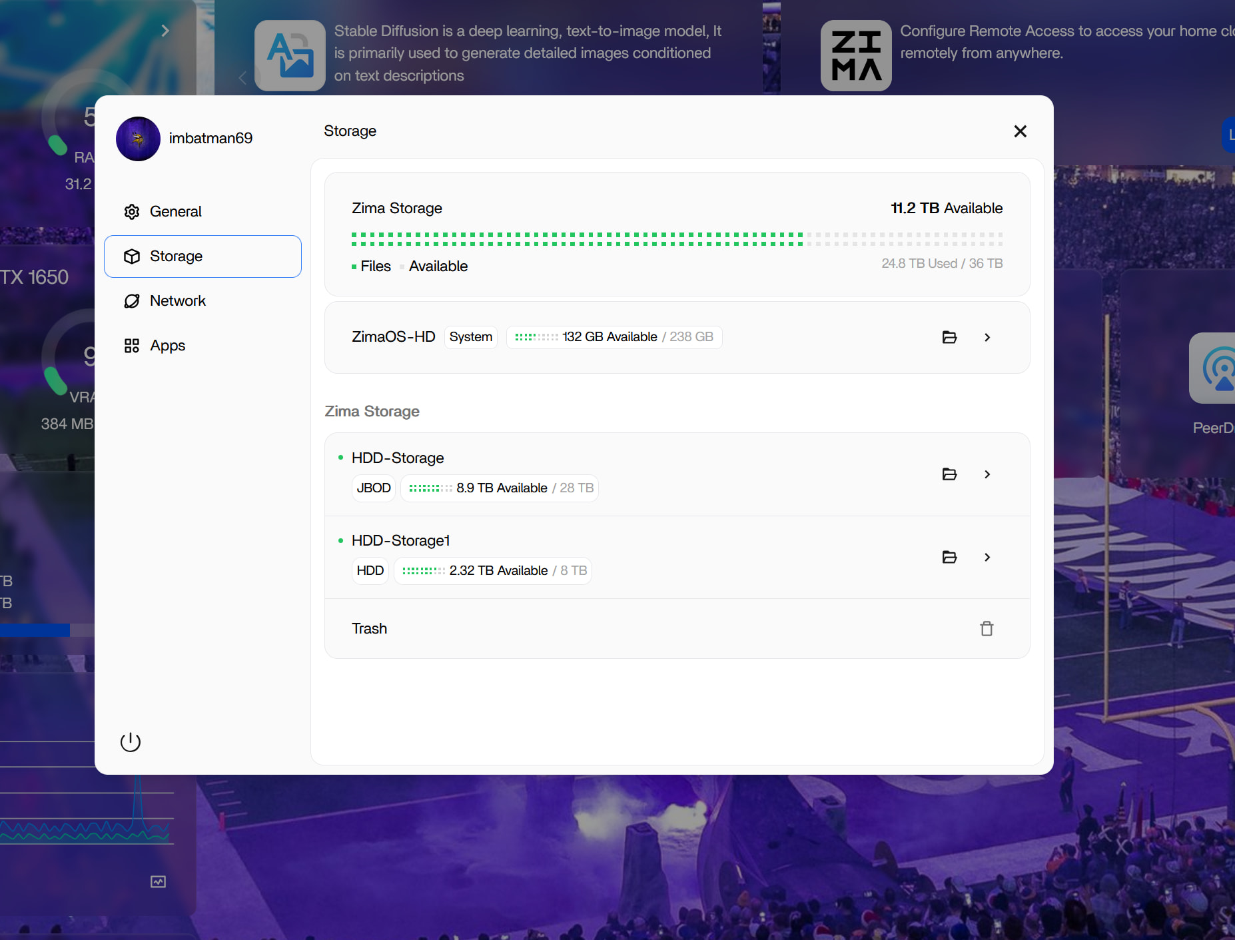Image resolution: width=1235 pixels, height=940 pixels.
Task: Click the monitor chart icon in background widget
Action: click(x=158, y=882)
